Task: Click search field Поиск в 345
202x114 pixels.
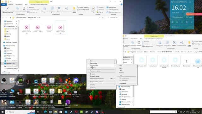Action: (114, 18)
